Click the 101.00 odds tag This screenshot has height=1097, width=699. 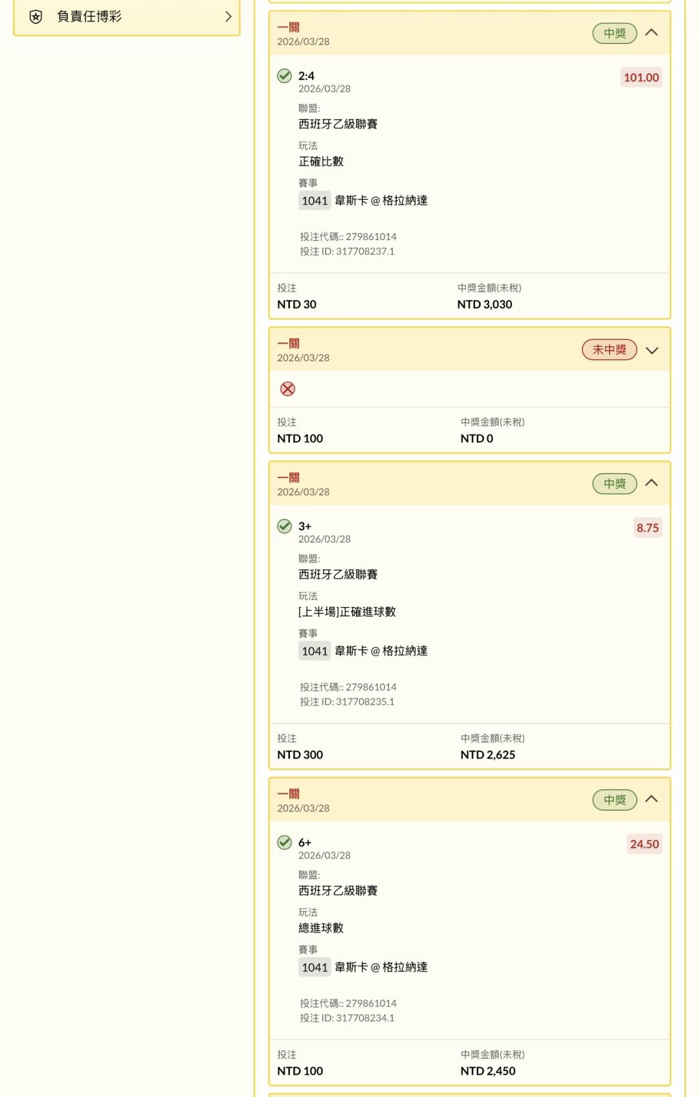point(641,78)
